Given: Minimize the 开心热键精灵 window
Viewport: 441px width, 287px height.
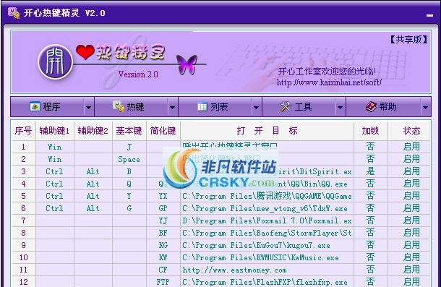Looking at the screenshot, I should pyautogui.click(x=429, y=15).
